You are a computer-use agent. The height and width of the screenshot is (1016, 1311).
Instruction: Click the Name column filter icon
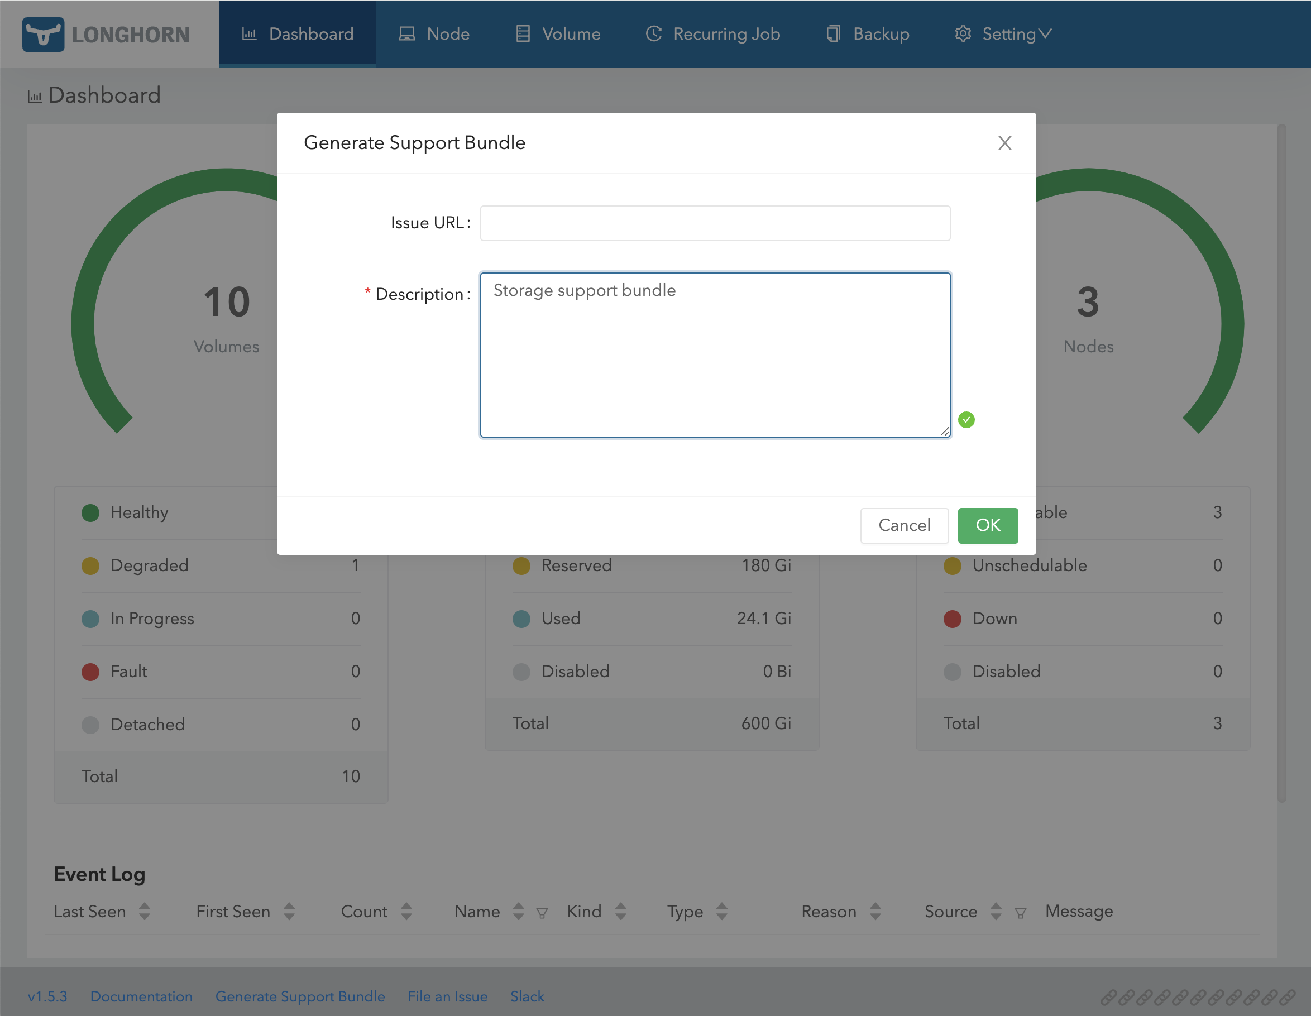click(542, 913)
